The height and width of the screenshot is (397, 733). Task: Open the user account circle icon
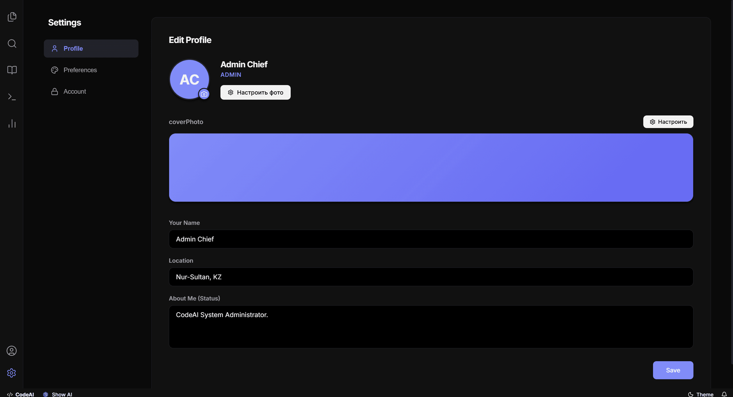[11, 351]
